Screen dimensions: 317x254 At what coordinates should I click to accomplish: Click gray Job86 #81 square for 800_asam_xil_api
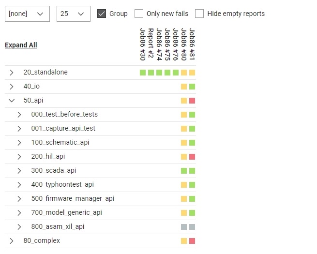click(192, 227)
